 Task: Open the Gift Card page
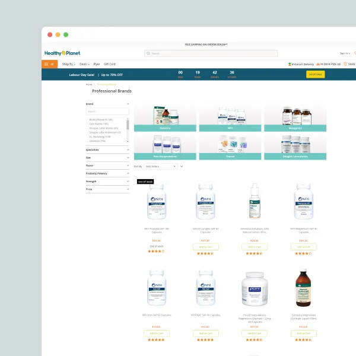coord(110,64)
